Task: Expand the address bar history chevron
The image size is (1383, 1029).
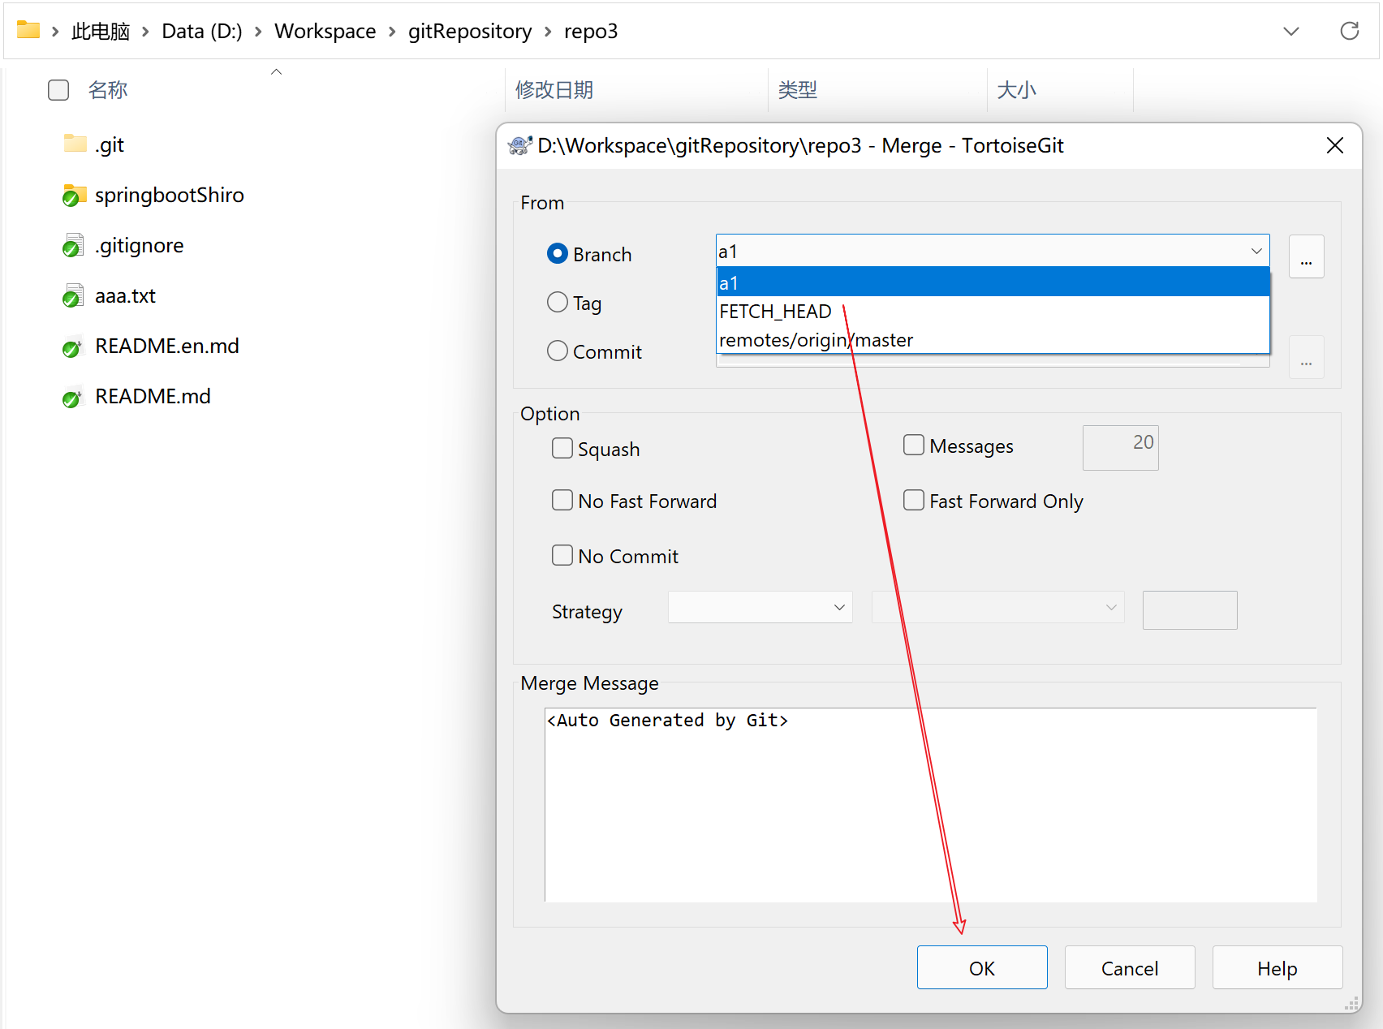Action: (1290, 32)
